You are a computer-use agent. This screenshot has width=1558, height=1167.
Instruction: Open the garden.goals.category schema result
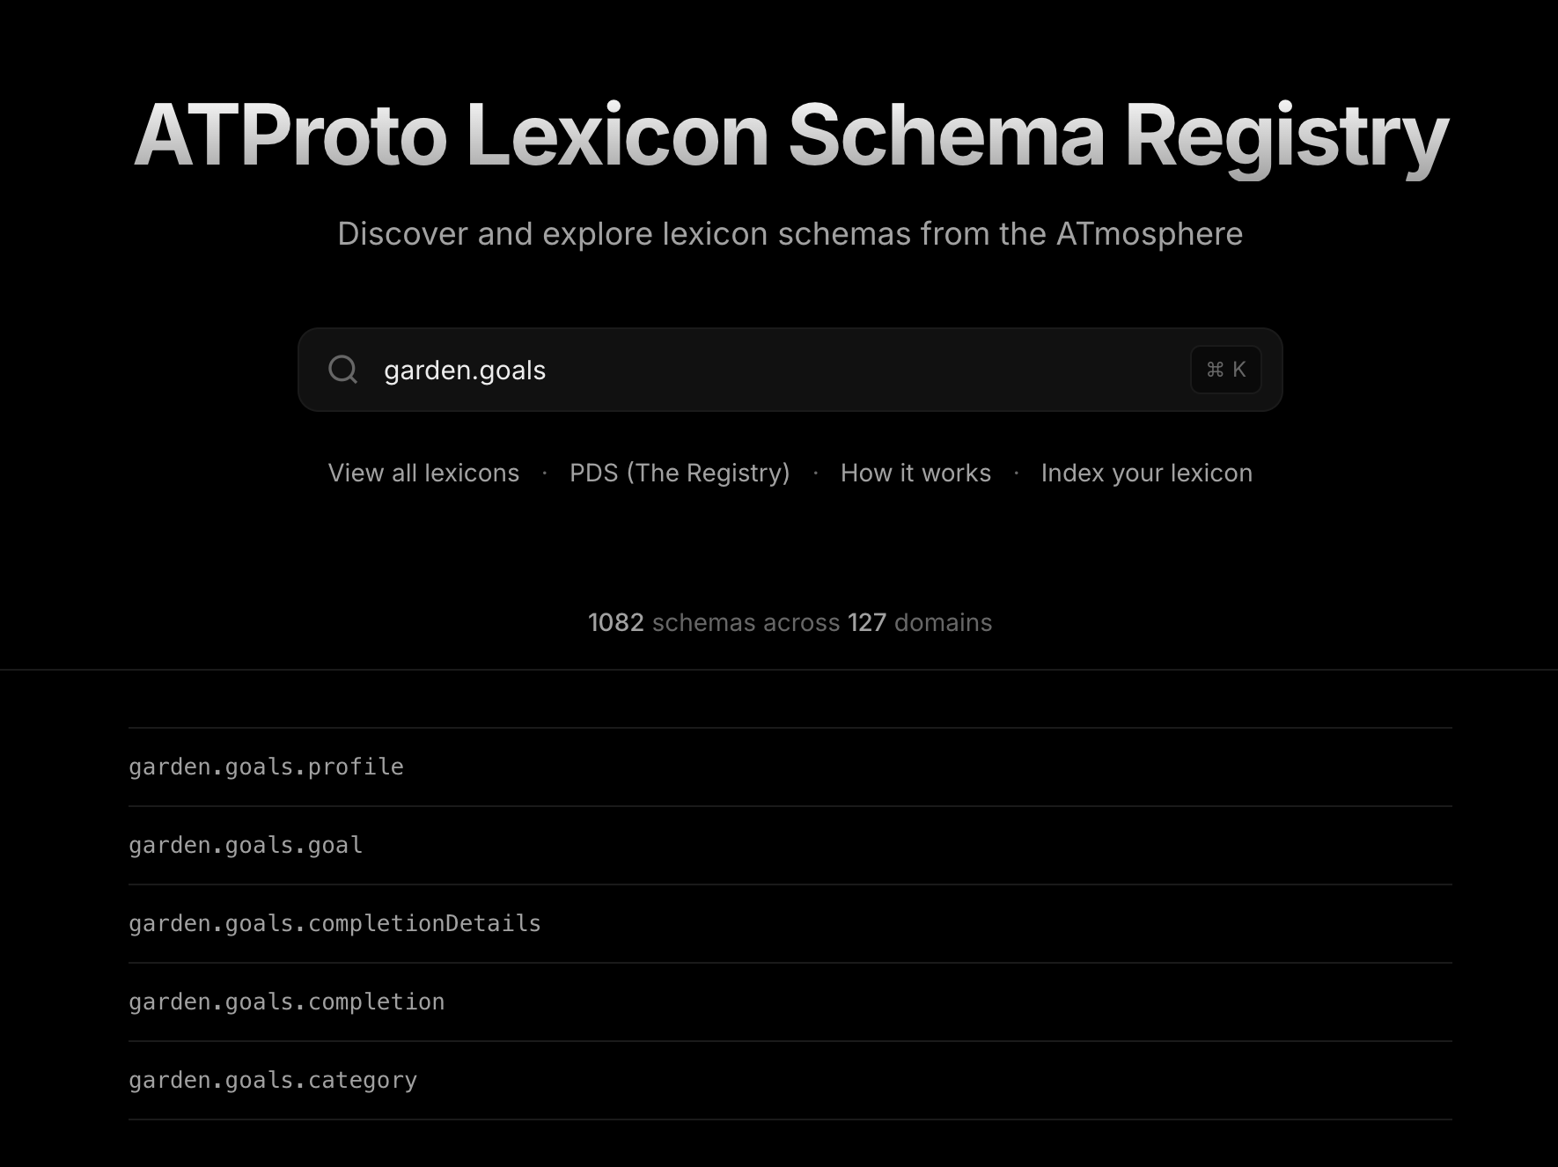[273, 1081]
